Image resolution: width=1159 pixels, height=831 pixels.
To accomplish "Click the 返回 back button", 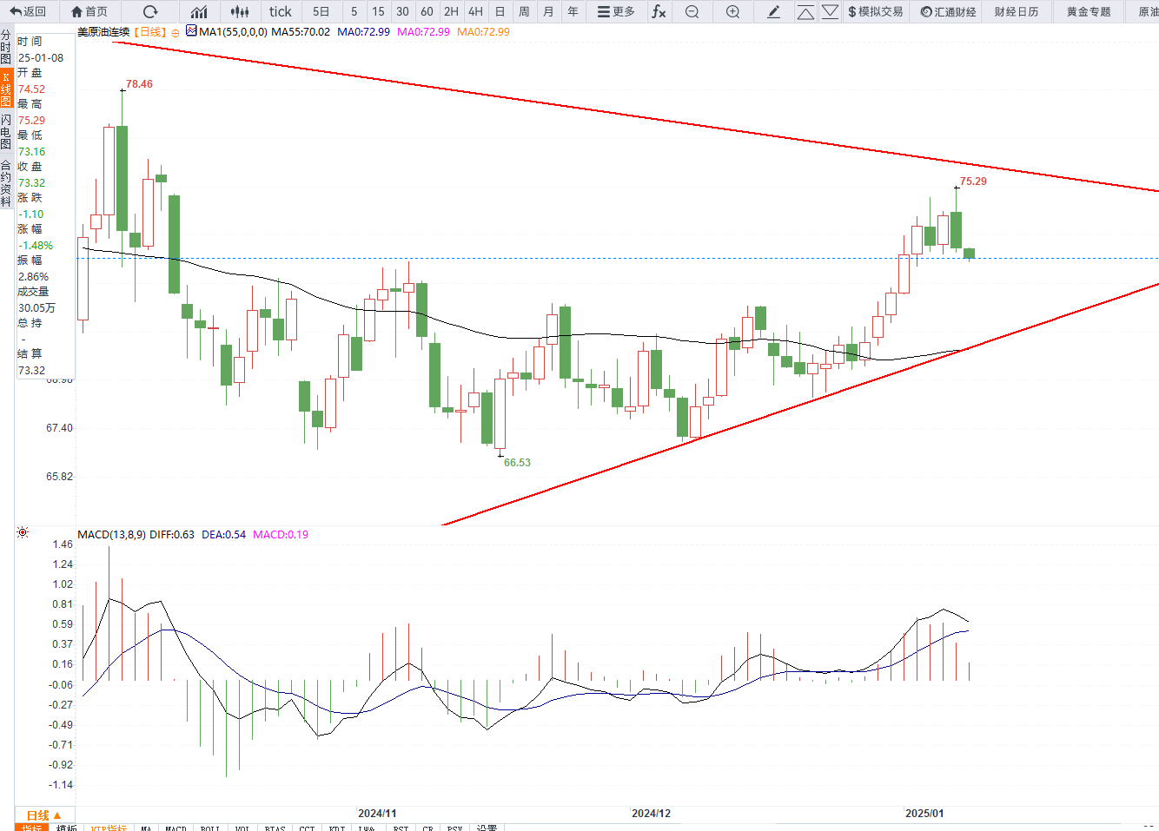I will click(x=28, y=11).
